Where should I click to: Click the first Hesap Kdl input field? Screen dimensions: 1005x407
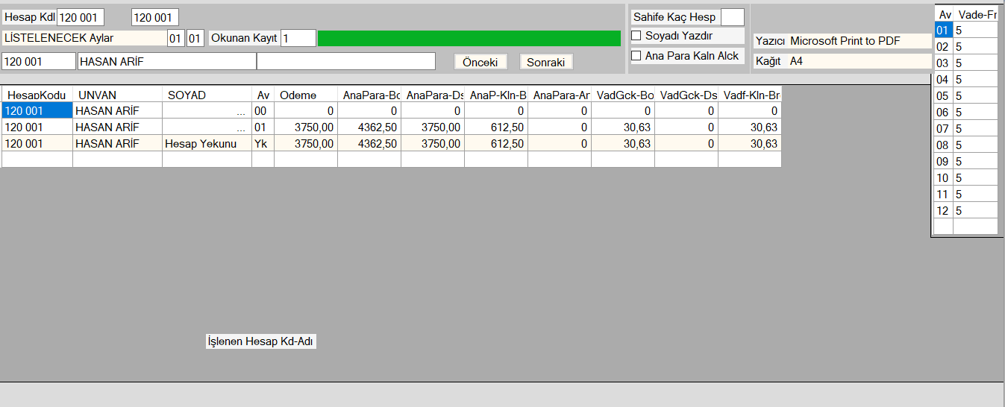[81, 17]
